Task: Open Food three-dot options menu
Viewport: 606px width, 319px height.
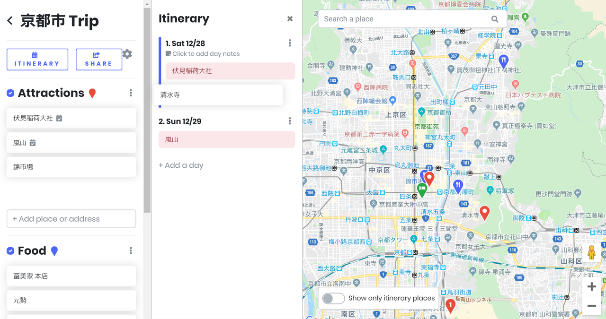Action: tap(131, 251)
